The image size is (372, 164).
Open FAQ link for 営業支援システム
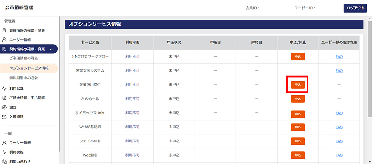(x=339, y=70)
